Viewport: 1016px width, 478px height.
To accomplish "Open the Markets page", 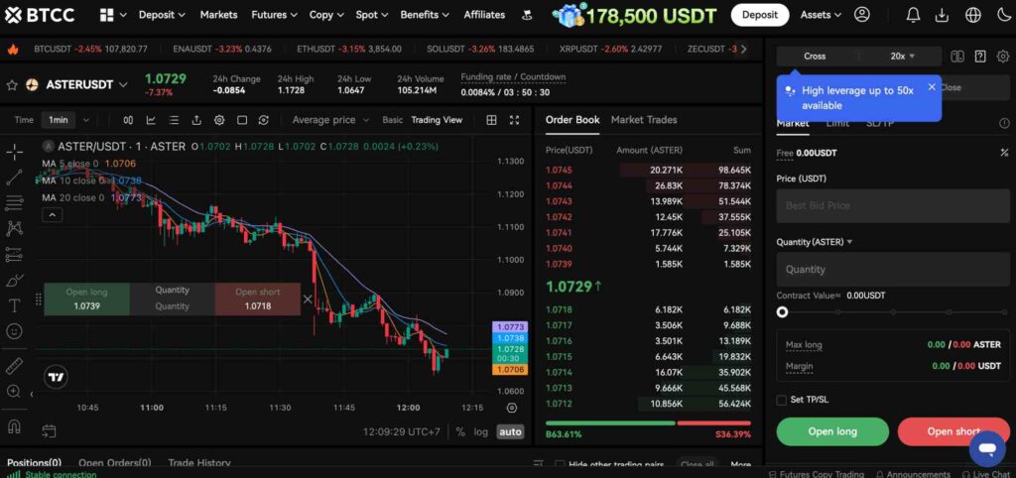I will pyautogui.click(x=218, y=14).
